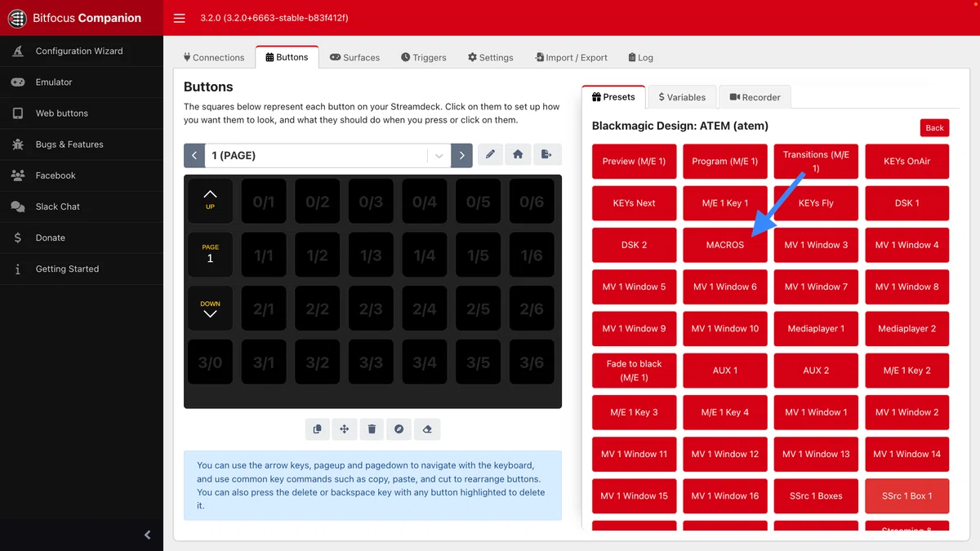
Task: Click the pencil edit page icon
Action: point(490,154)
